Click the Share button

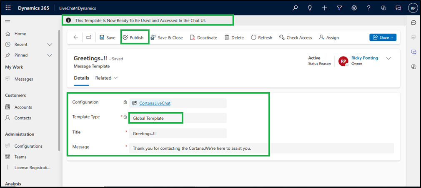pyautogui.click(x=383, y=37)
